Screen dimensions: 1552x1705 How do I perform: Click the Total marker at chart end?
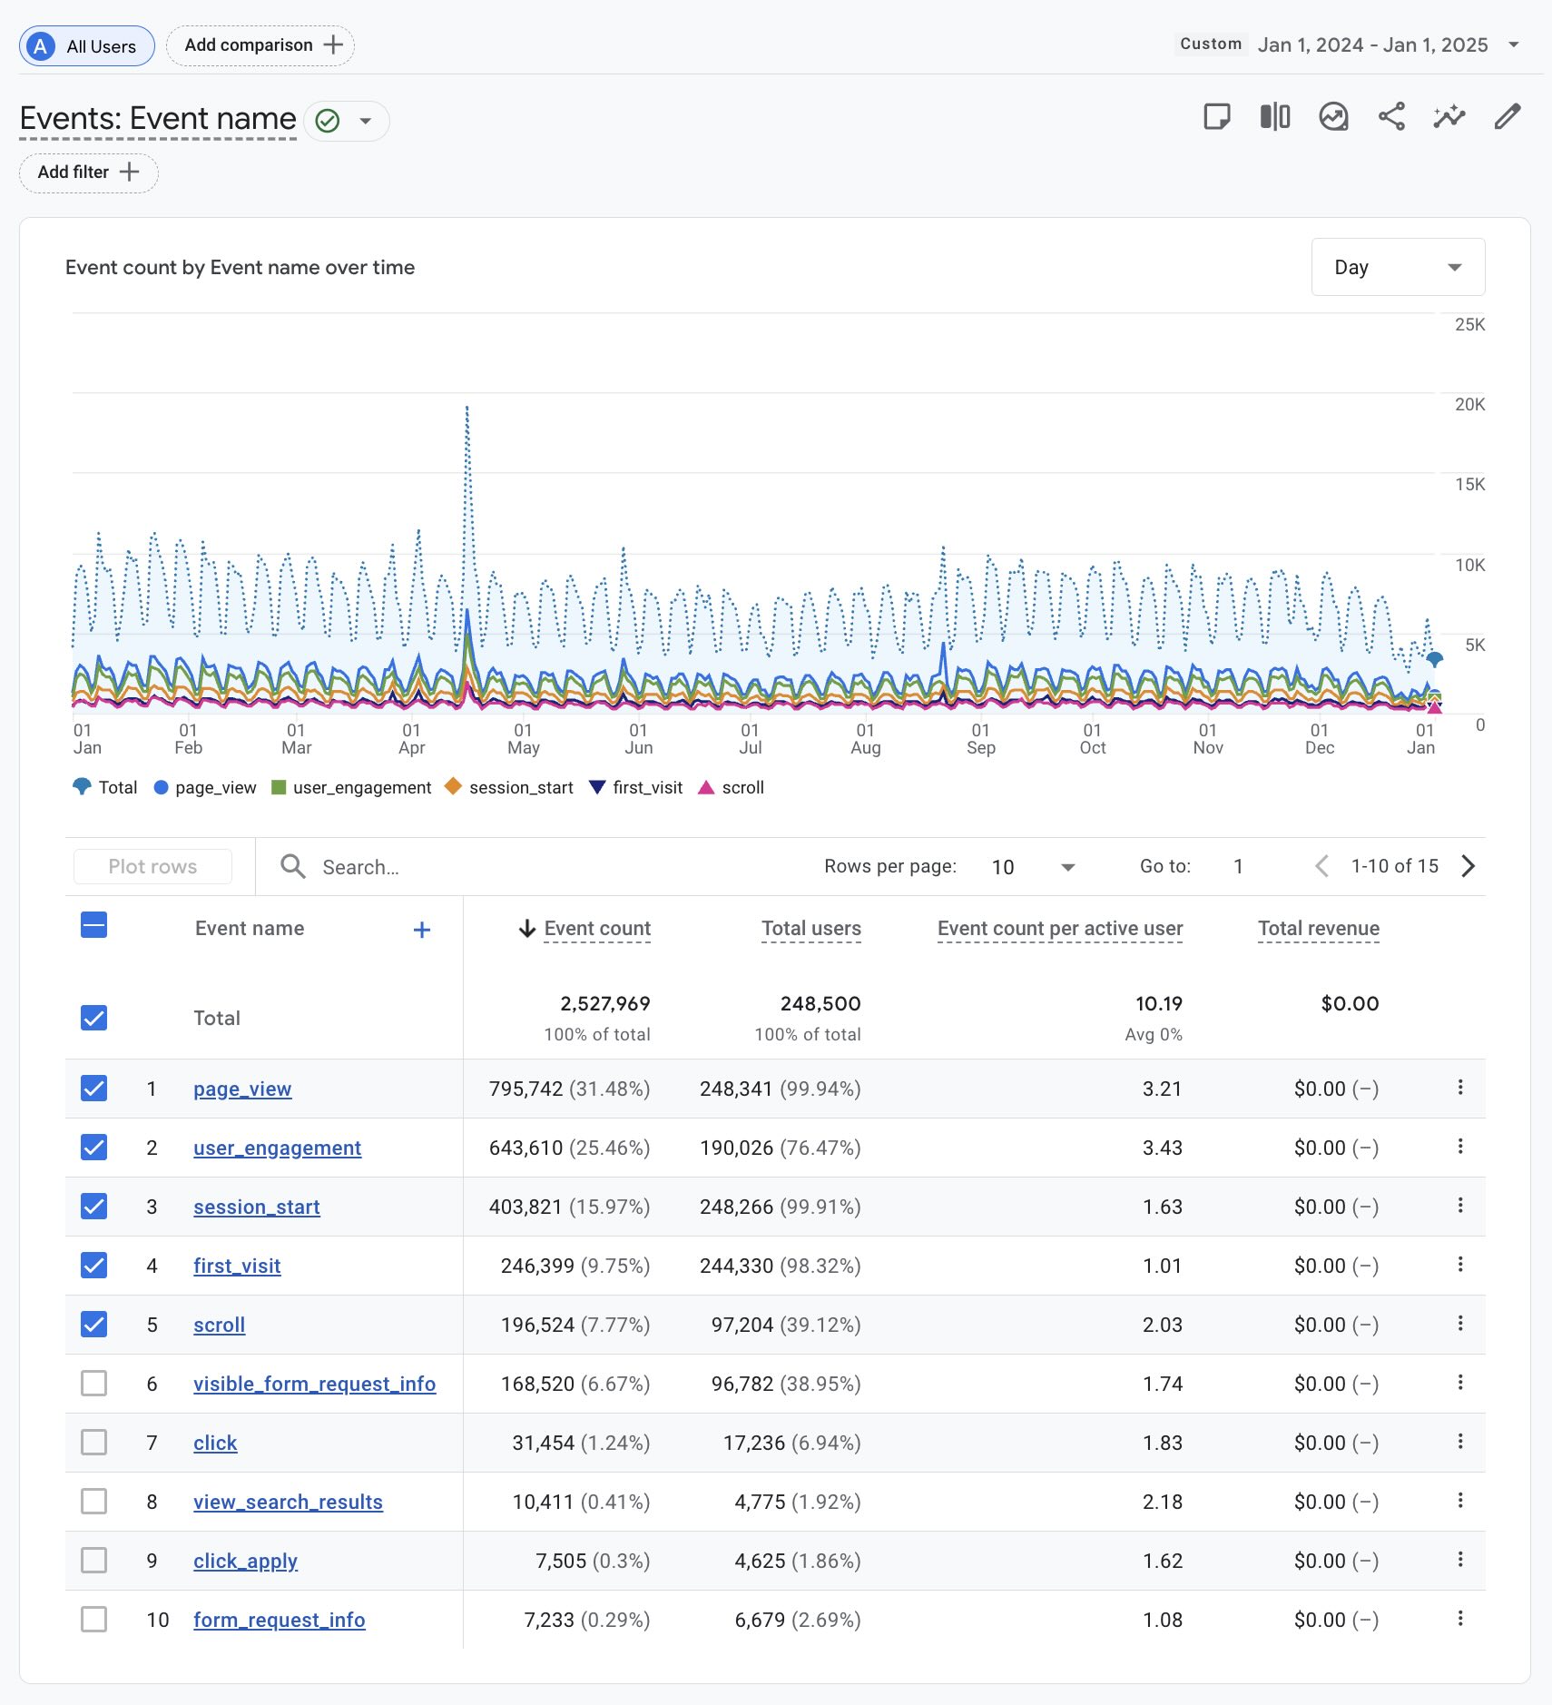coord(1434,659)
